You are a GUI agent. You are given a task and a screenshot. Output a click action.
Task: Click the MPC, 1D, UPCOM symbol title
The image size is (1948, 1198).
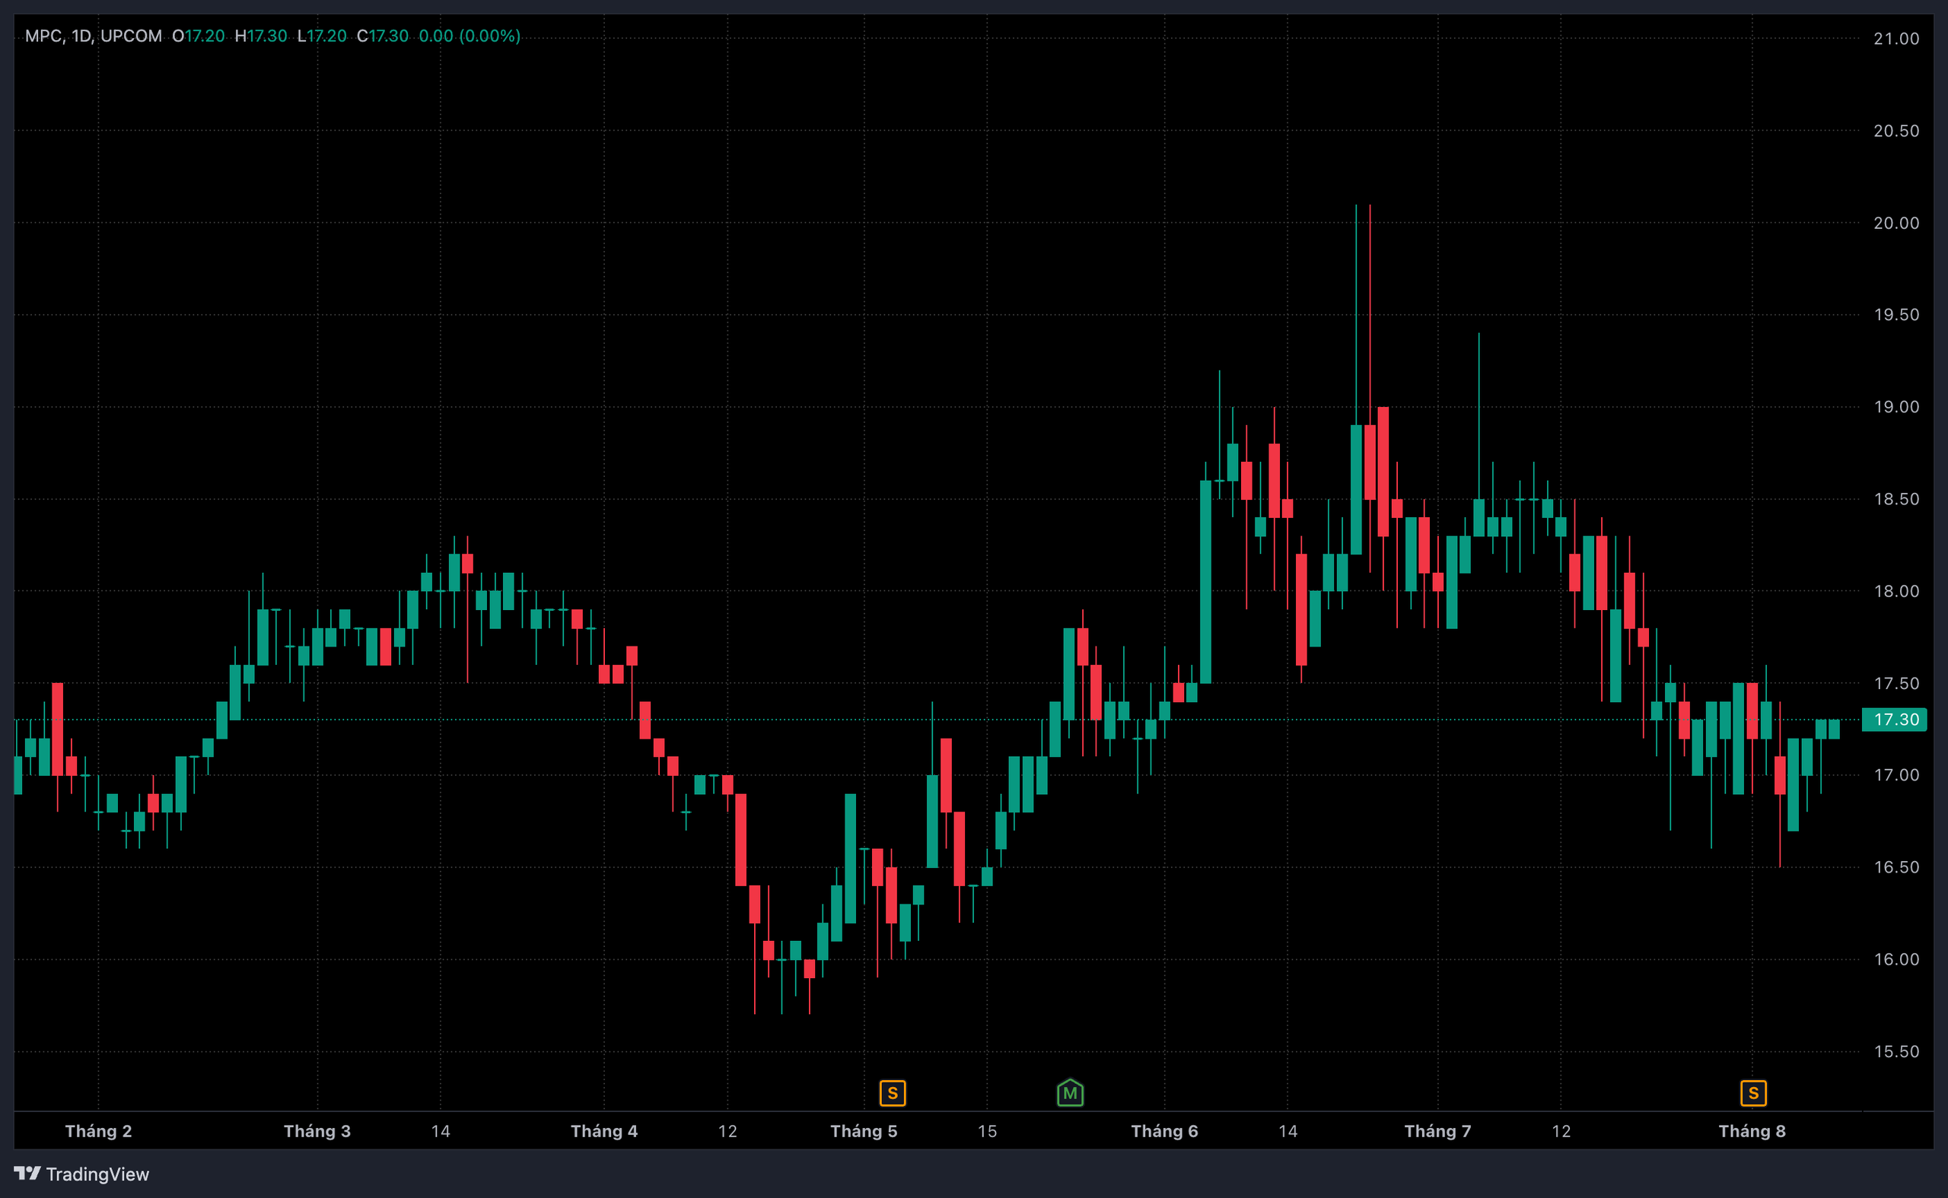coord(94,36)
